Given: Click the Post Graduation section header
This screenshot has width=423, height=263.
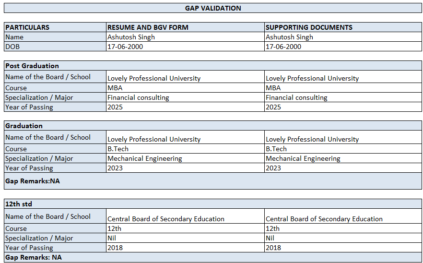Looking at the screenshot, I should [32, 66].
